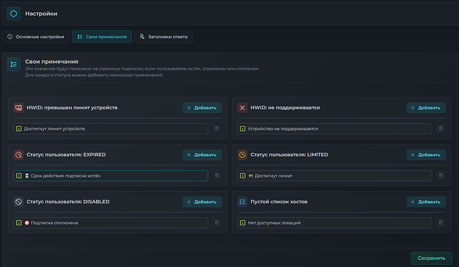
Task: Click the Rx icon on Заголовки ответа tab
Action: click(142, 37)
